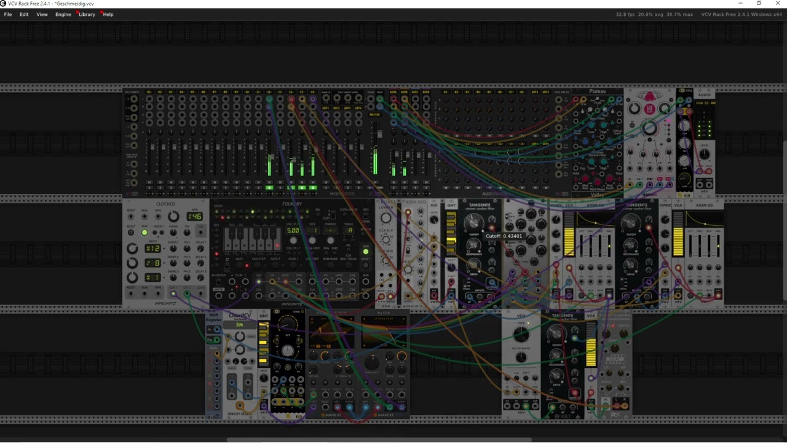The image size is (787, 443).
Task: Click the Drive knob on the left Tangents filter
Action: (x=473, y=265)
